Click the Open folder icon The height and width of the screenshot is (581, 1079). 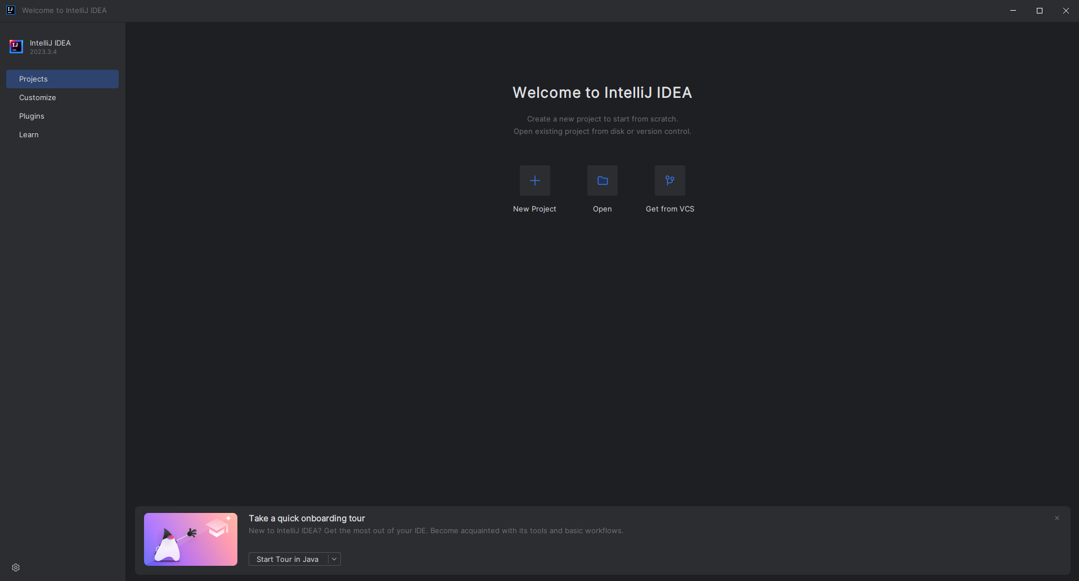tap(602, 181)
